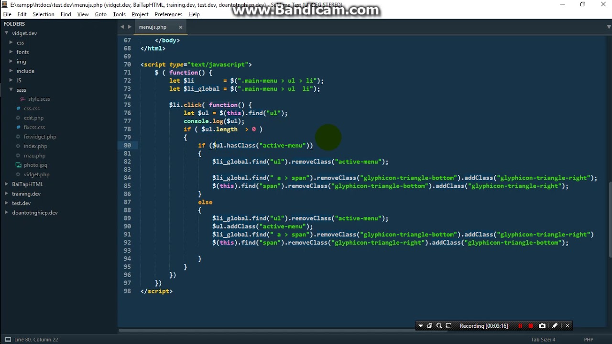Expand the test.dev folder

point(7,203)
